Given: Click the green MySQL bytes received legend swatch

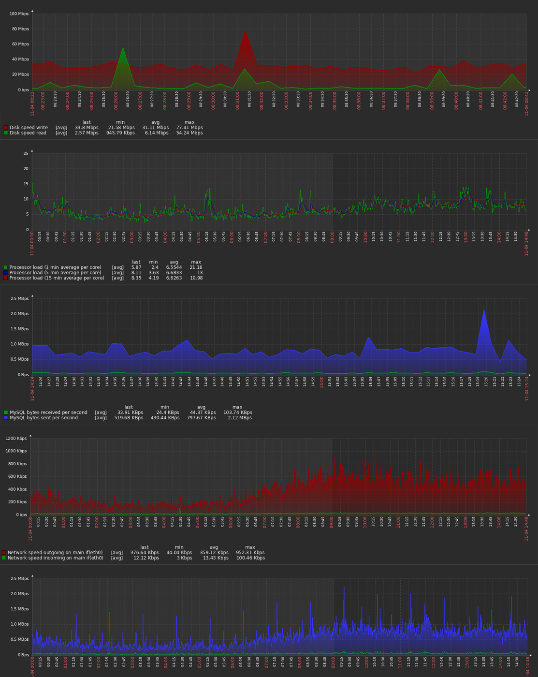Looking at the screenshot, I should click(6, 412).
